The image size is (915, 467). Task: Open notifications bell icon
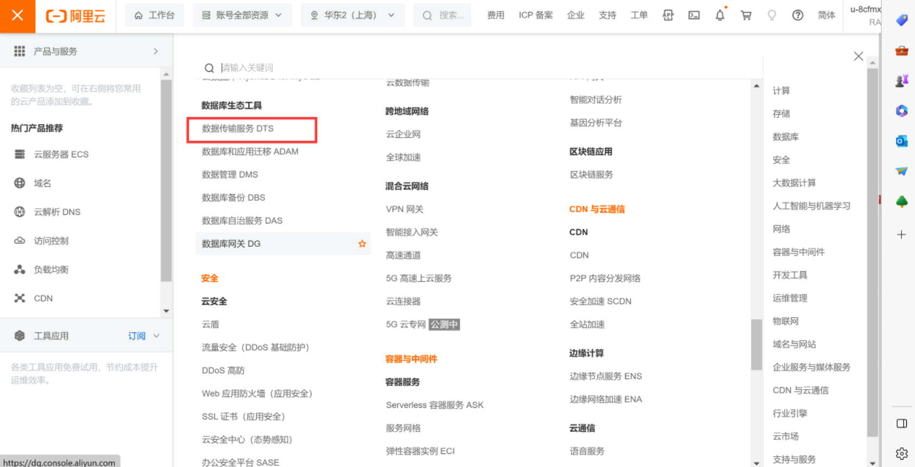point(720,15)
